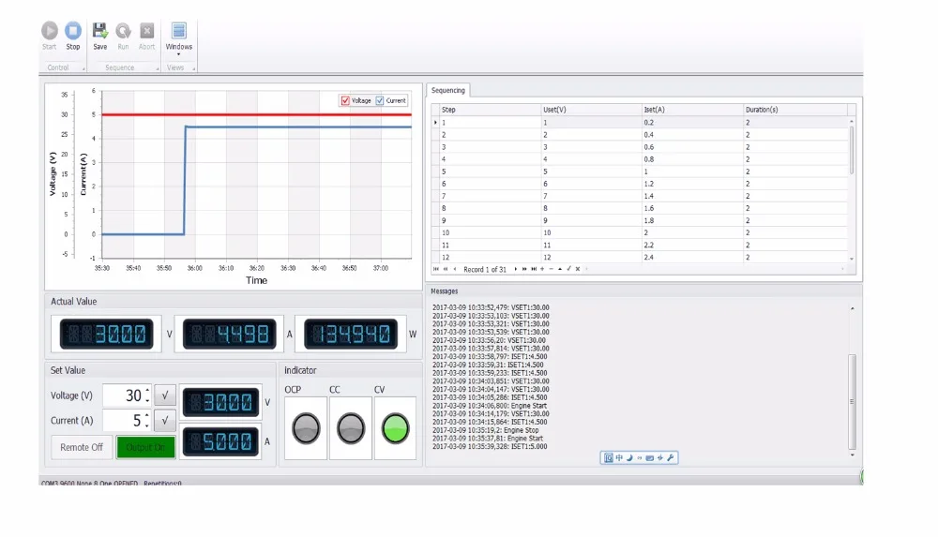Select the Sequencing tab
The width and height of the screenshot is (938, 537).
448,90
